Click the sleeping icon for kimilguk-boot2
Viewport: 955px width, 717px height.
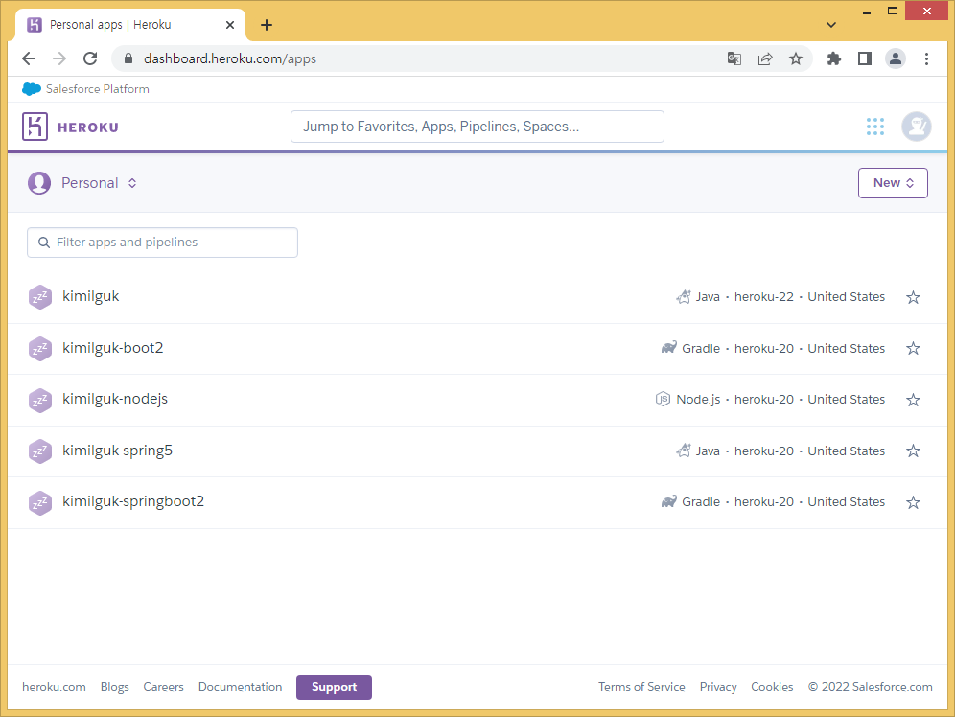pyautogui.click(x=40, y=349)
